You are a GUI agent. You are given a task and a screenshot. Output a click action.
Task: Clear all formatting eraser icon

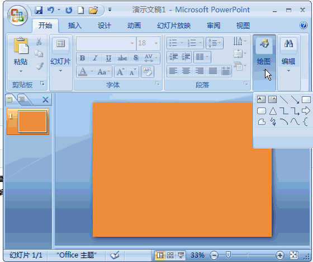click(148, 72)
